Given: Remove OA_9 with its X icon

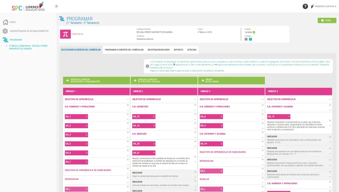Looking at the screenshot, I should [x=263, y=123].
